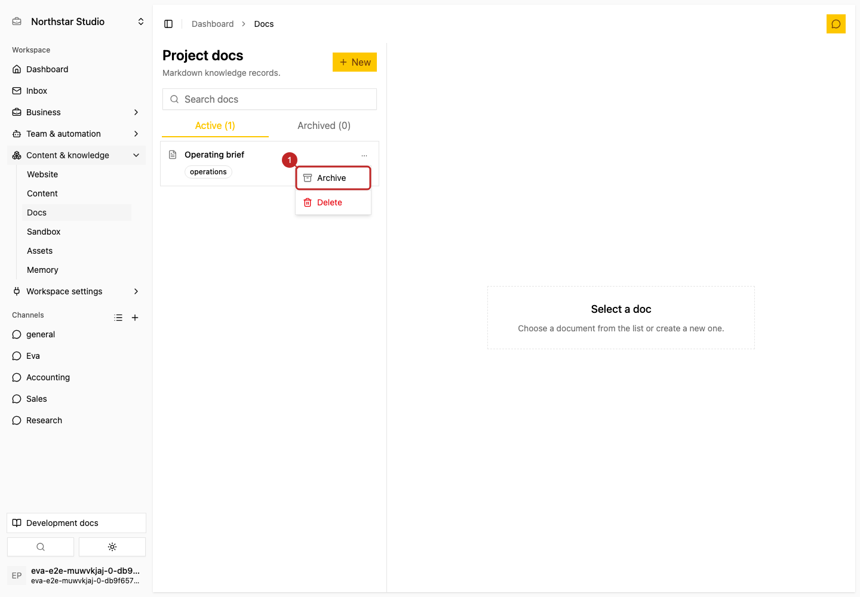Open the Memory sidebar item
Viewport: 860px width, 597px height.
pyautogui.click(x=76, y=270)
